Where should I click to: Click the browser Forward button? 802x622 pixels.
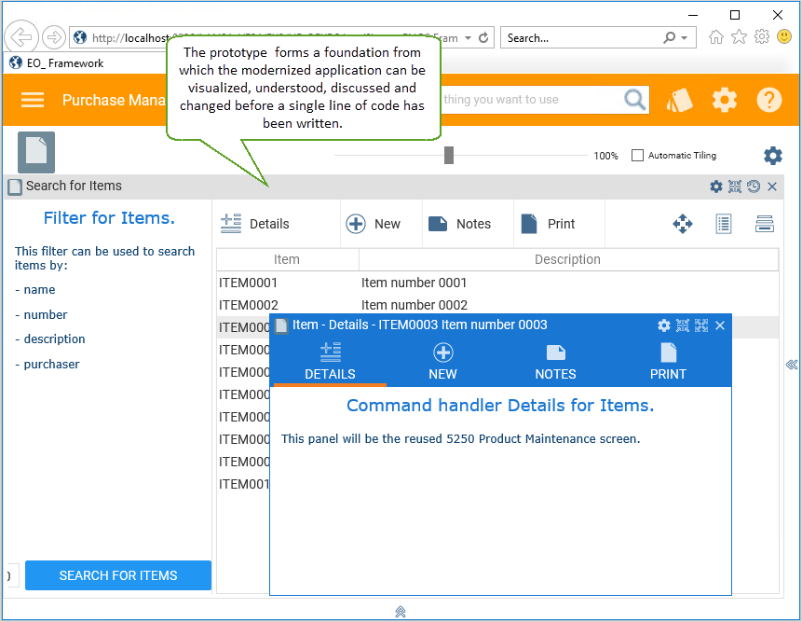click(53, 37)
